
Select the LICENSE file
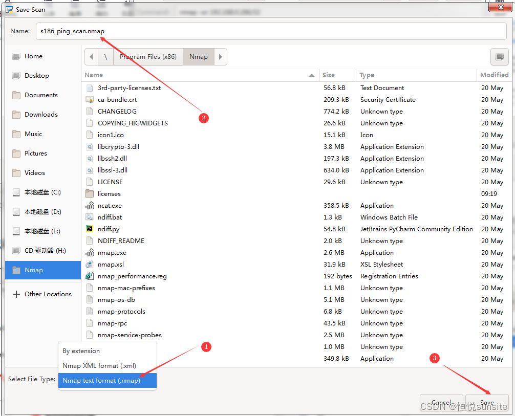[111, 182]
